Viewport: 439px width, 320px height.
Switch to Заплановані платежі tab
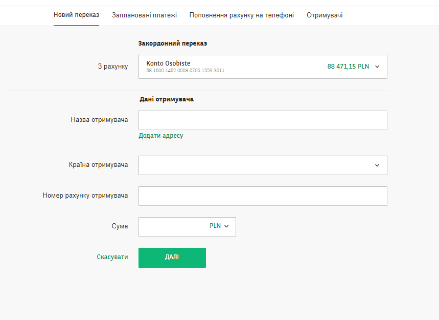pyautogui.click(x=144, y=15)
